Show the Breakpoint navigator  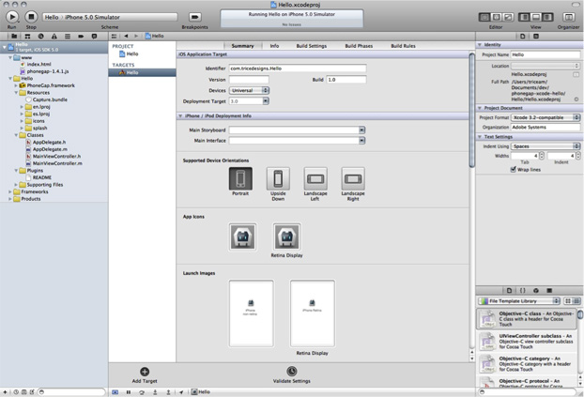[x=81, y=36]
